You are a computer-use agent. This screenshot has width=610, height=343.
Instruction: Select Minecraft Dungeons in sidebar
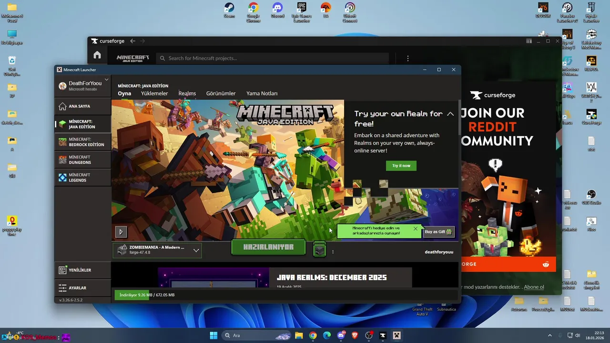(83, 160)
